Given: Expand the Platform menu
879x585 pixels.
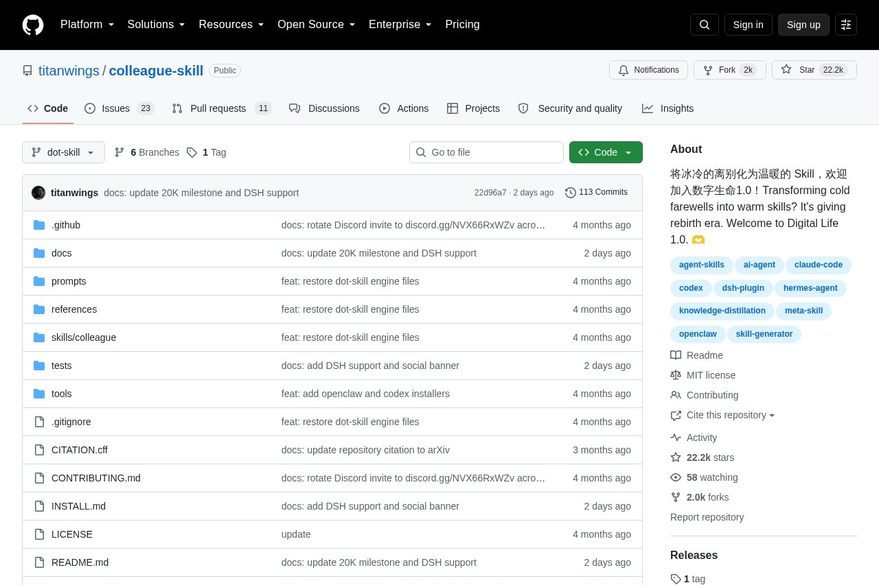Looking at the screenshot, I should coord(87,25).
